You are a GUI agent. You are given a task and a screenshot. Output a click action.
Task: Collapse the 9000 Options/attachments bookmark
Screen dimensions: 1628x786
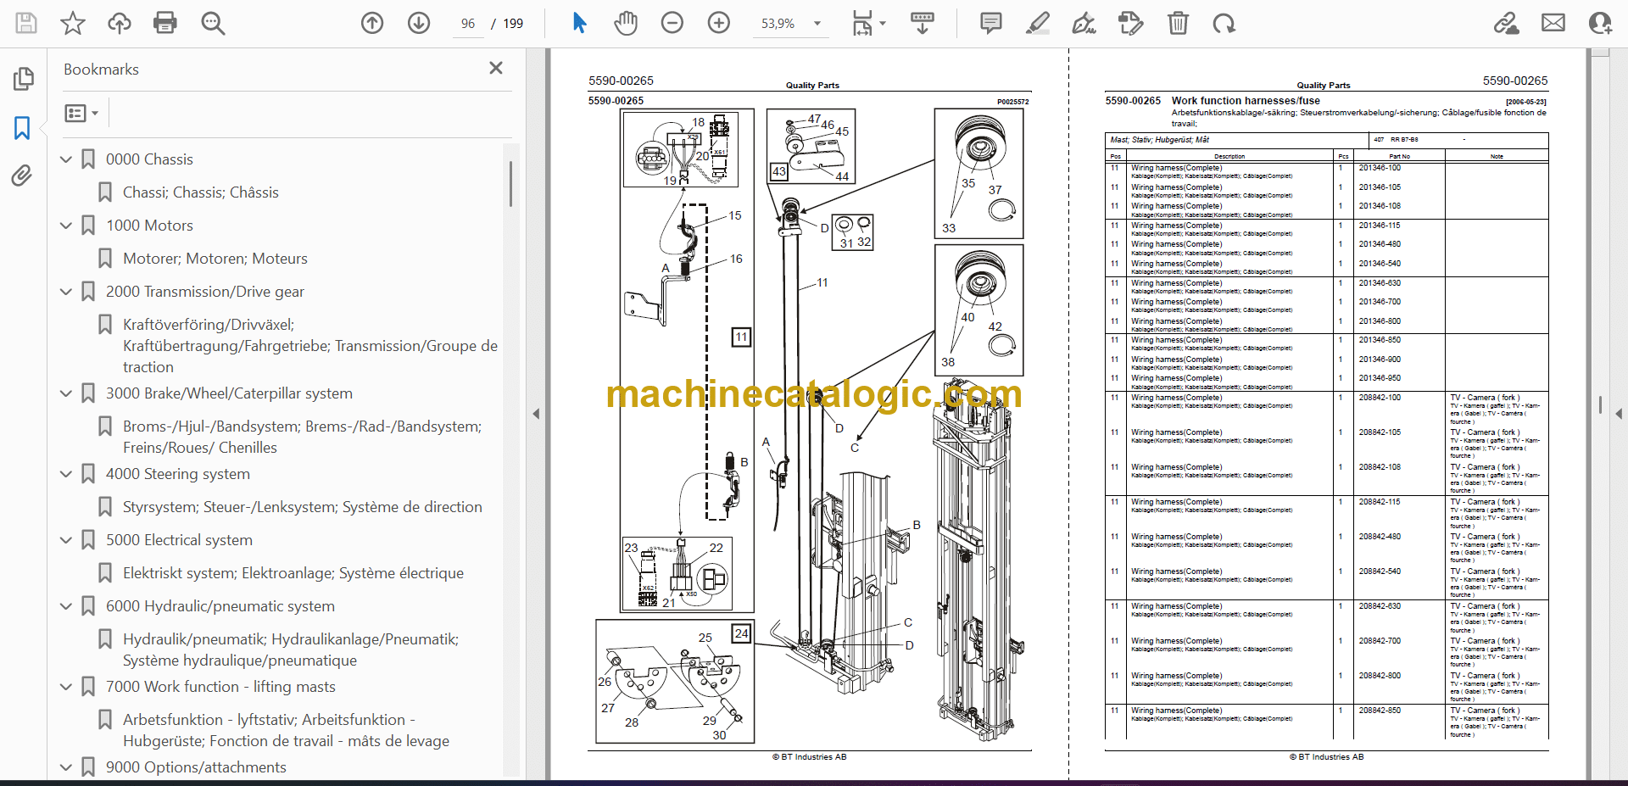pyautogui.click(x=66, y=766)
